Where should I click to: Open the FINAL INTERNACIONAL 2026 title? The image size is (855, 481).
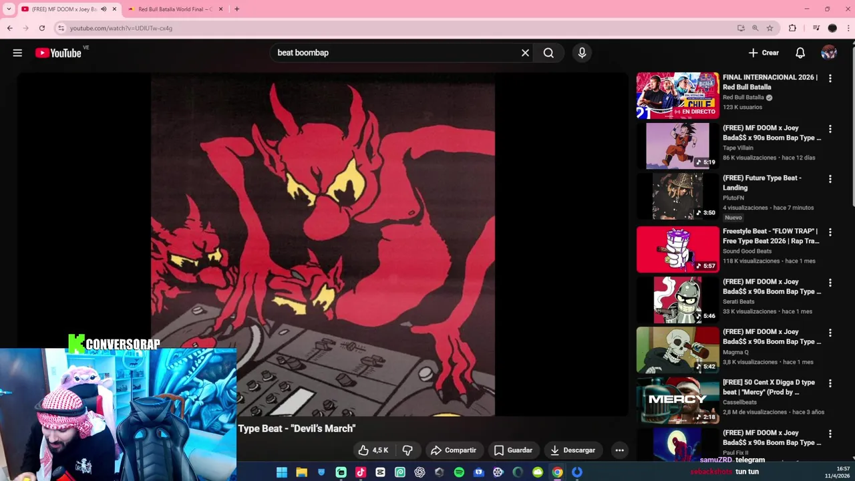point(770,82)
